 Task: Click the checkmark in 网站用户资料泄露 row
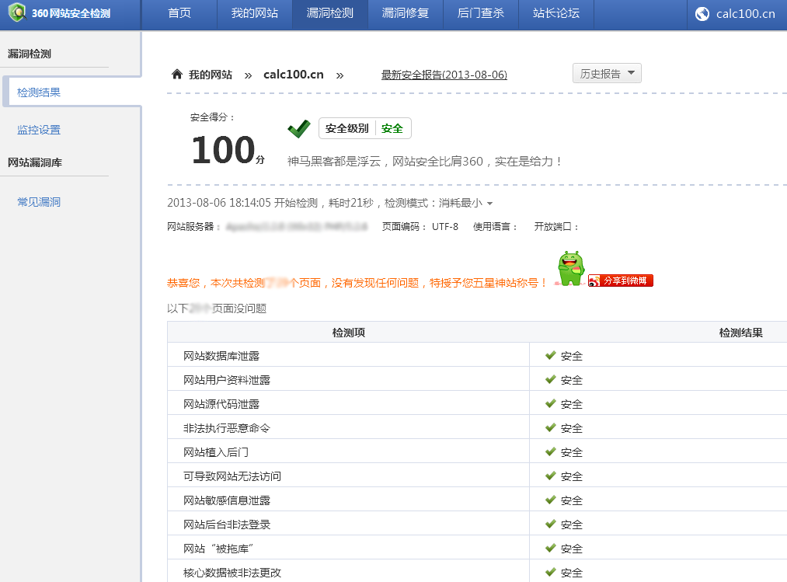pyautogui.click(x=551, y=379)
